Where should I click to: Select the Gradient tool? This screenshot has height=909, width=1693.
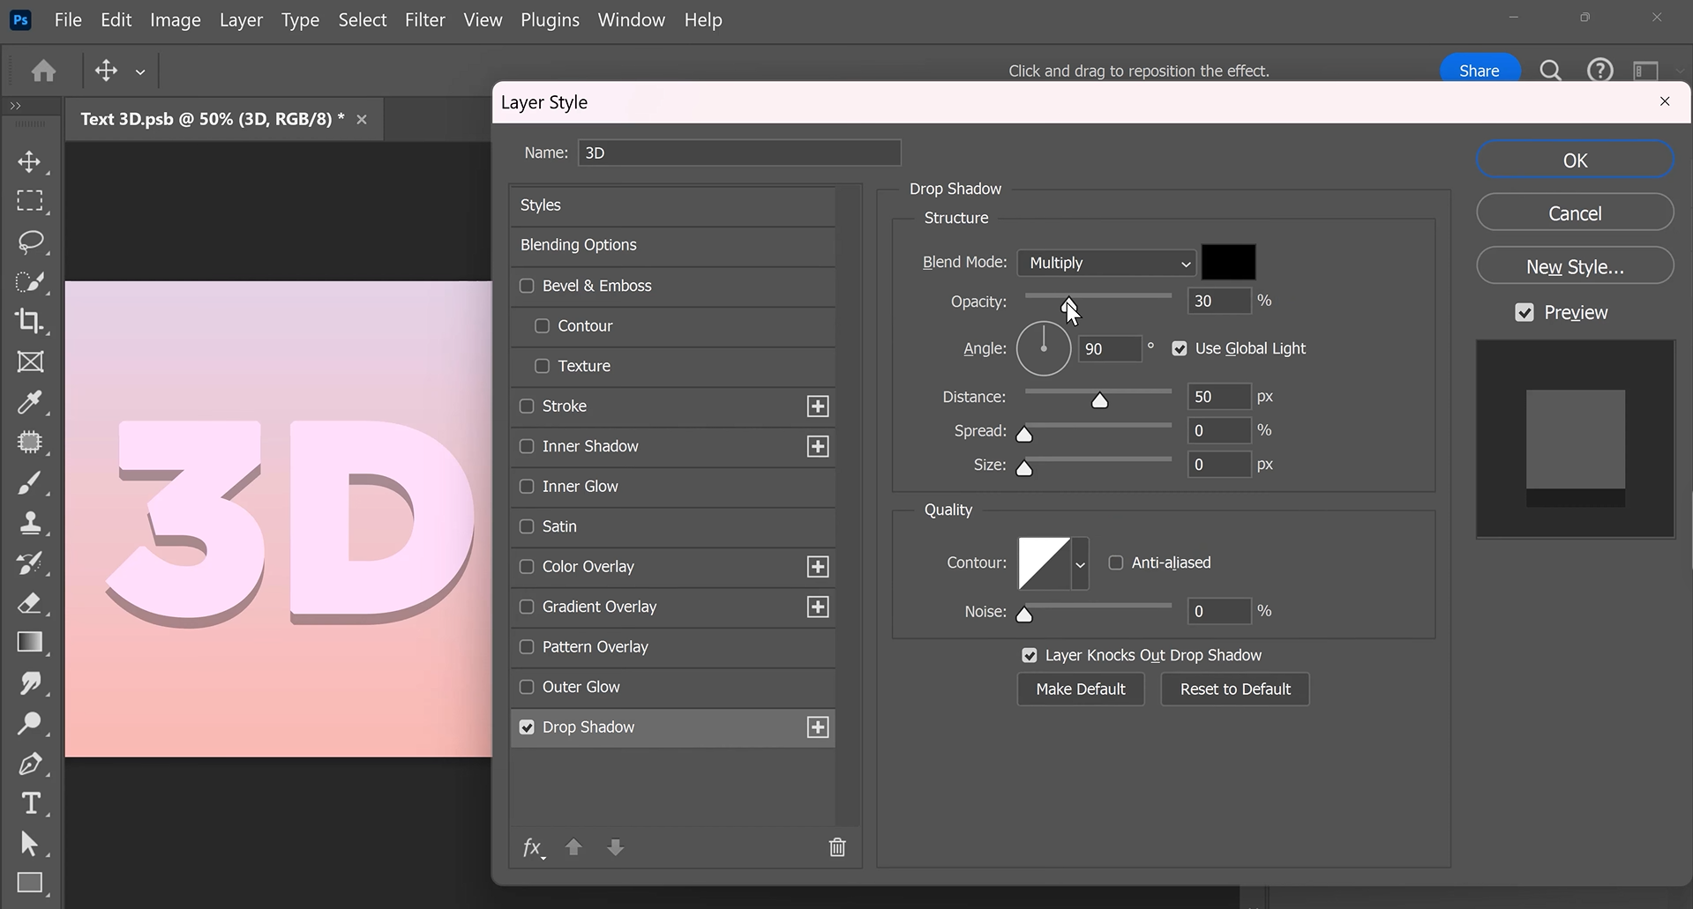click(31, 643)
